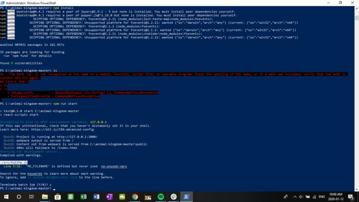Check the battery status icon

tap(308, 197)
